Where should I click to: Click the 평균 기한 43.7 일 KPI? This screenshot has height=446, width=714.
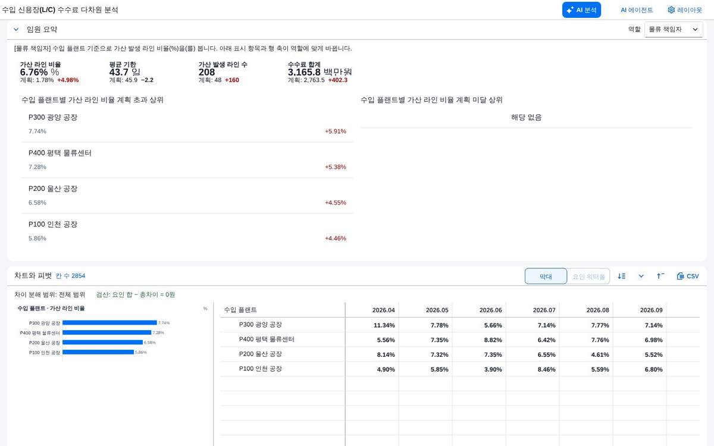[x=131, y=72]
